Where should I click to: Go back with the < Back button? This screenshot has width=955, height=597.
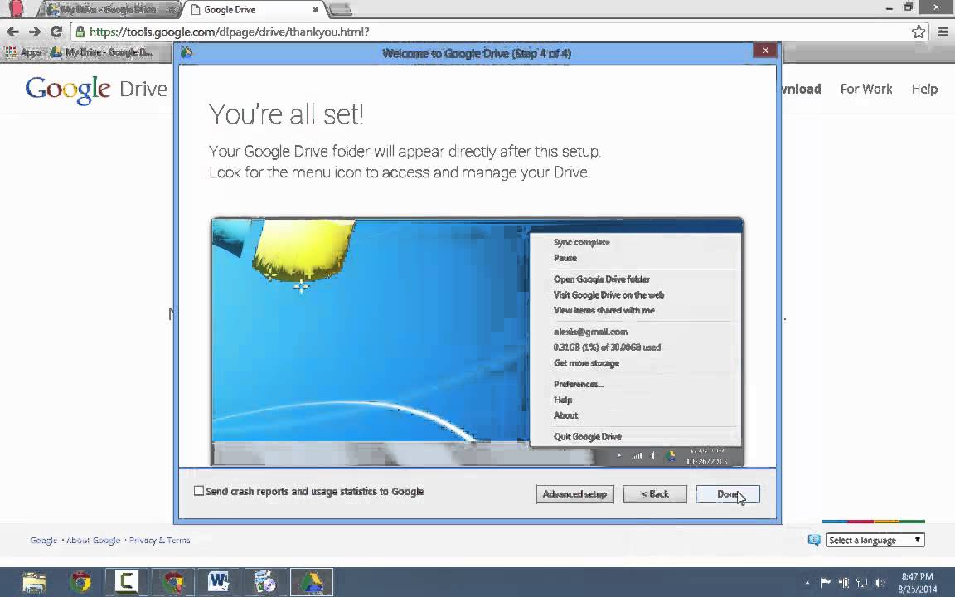[655, 494]
